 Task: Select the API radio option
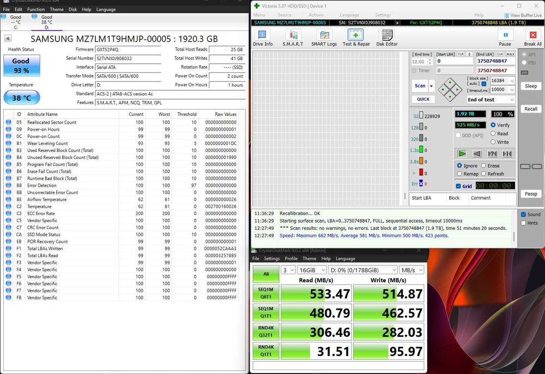pyautogui.click(x=524, y=54)
